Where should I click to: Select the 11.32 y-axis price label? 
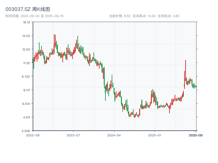pyautogui.click(x=26, y=63)
